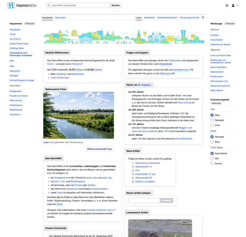The image size is (246, 237).
Task: Switch to the Diskussion tab
Action: [x=61, y=18]
